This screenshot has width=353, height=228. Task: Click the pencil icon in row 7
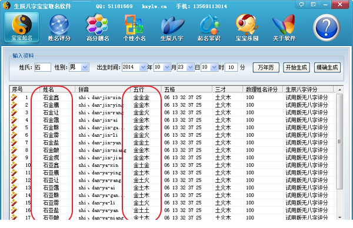(14, 143)
